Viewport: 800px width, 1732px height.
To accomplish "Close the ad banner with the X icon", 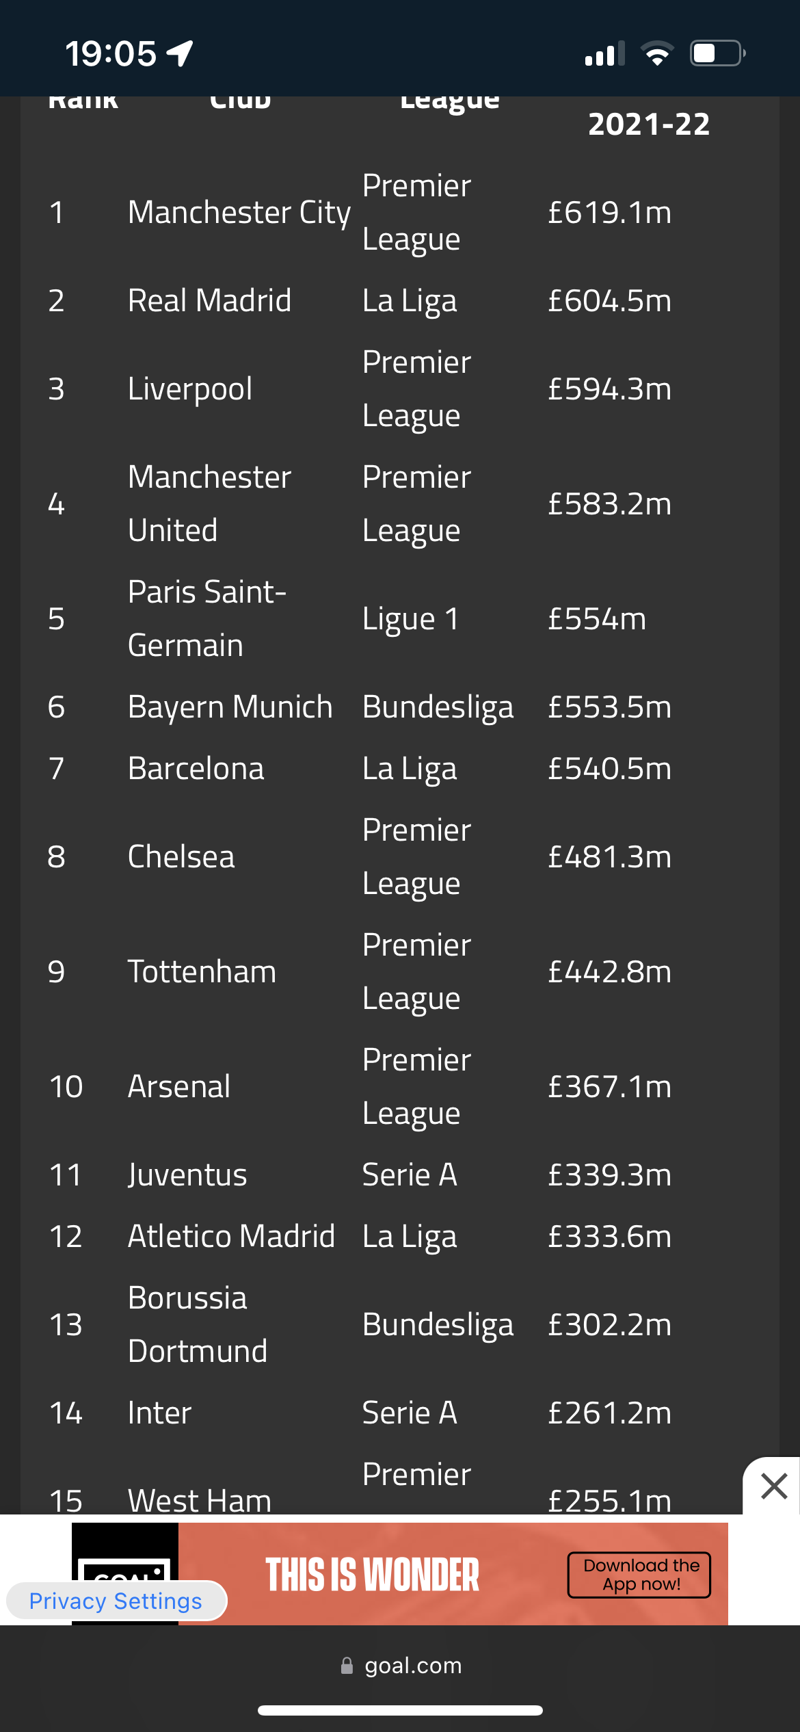I will pyautogui.click(x=773, y=1486).
